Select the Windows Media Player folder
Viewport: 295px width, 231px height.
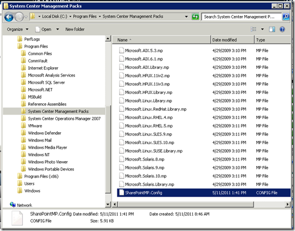(x=44, y=147)
